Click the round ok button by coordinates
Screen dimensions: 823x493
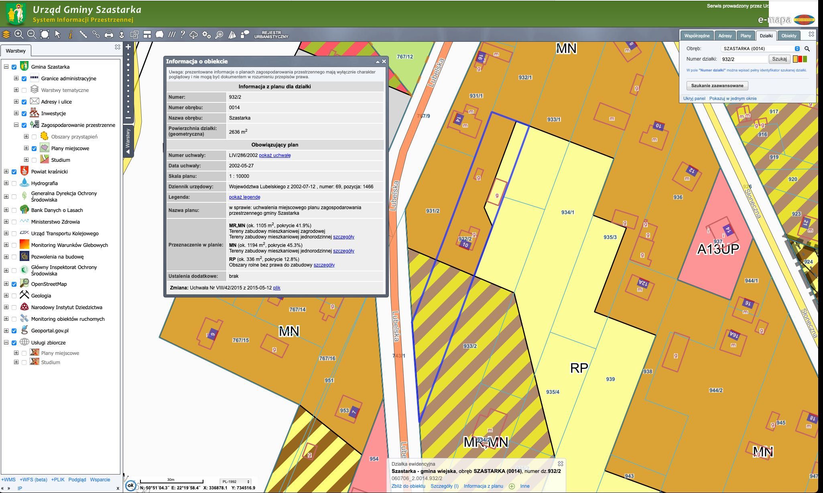(130, 485)
